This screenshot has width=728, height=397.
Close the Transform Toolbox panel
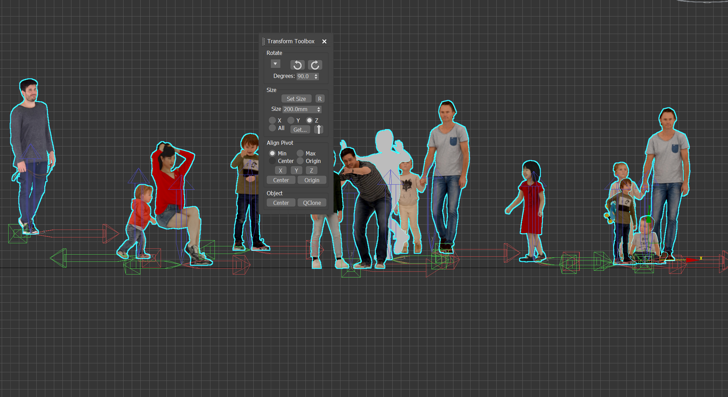tap(324, 41)
